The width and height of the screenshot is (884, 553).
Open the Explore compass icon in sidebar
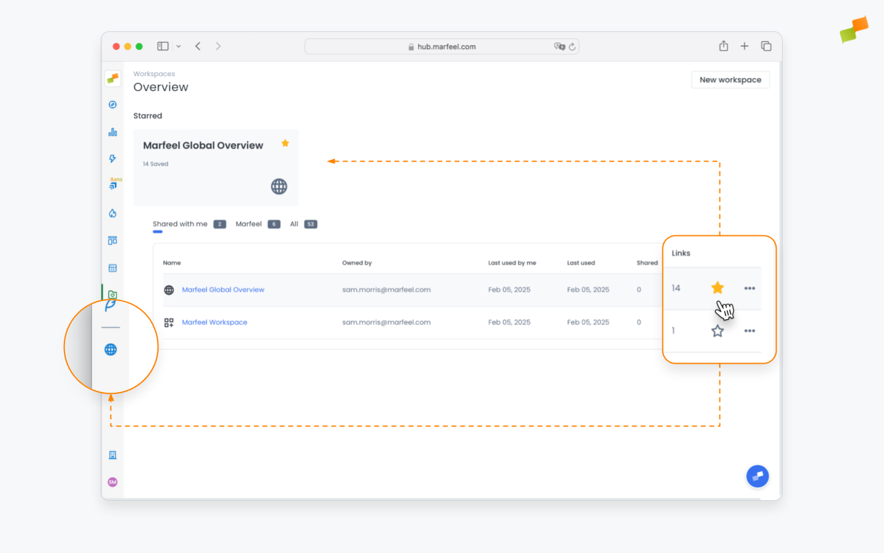click(x=112, y=104)
